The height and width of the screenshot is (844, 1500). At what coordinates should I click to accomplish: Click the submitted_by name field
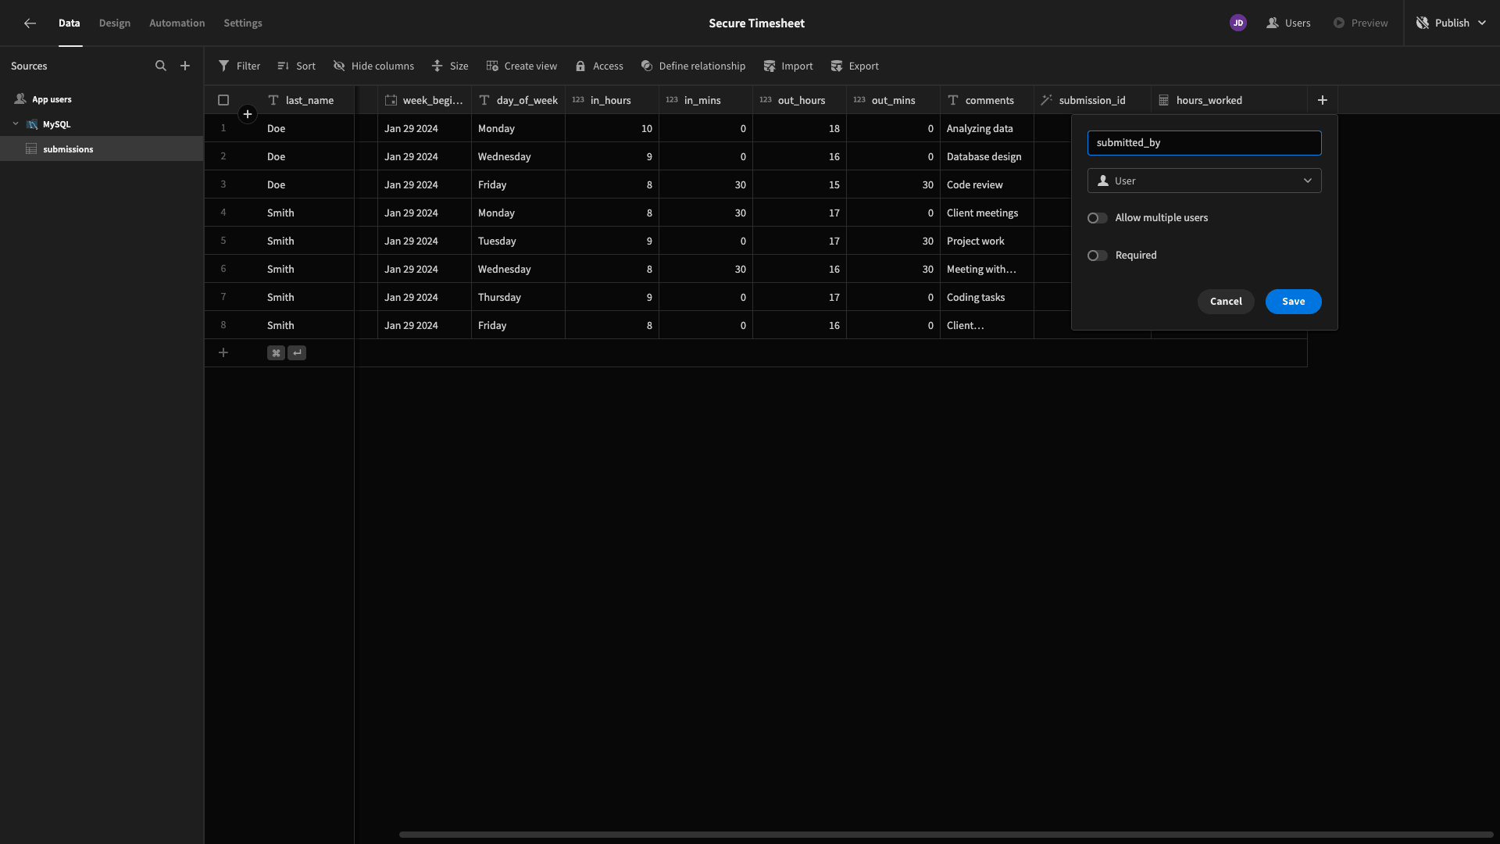(1204, 143)
